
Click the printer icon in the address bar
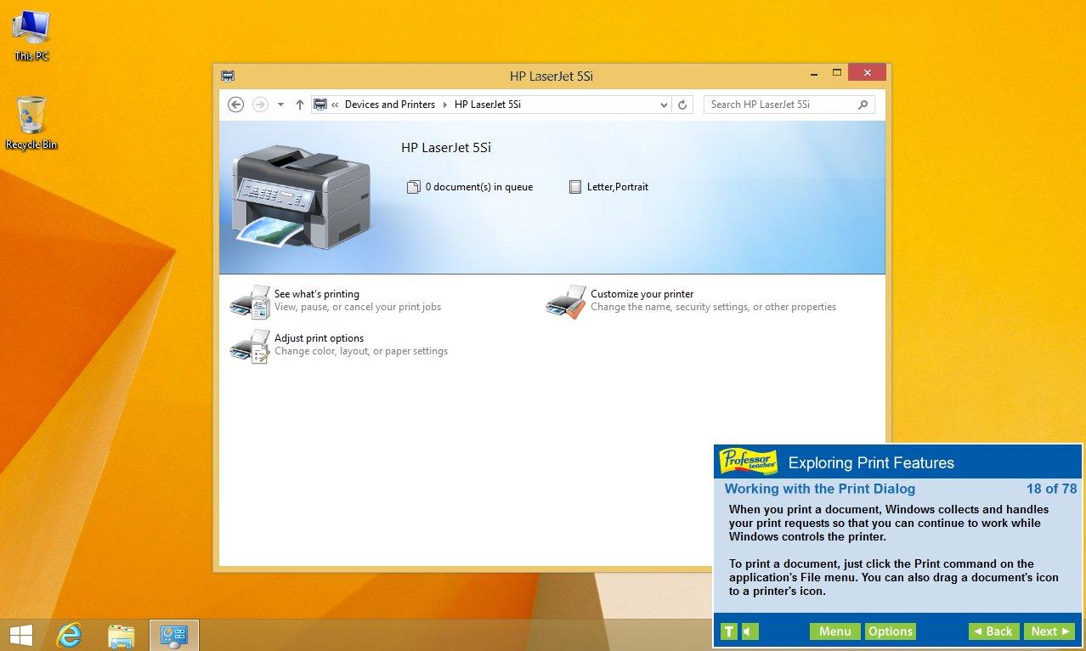320,104
